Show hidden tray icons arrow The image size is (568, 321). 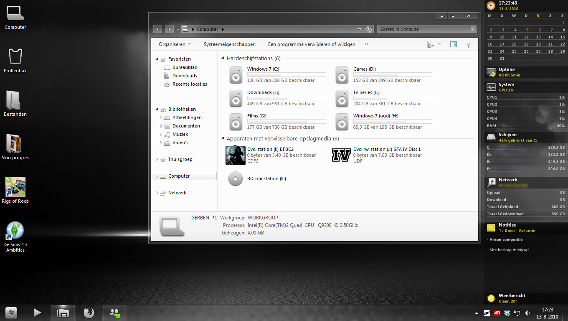[x=477, y=313]
